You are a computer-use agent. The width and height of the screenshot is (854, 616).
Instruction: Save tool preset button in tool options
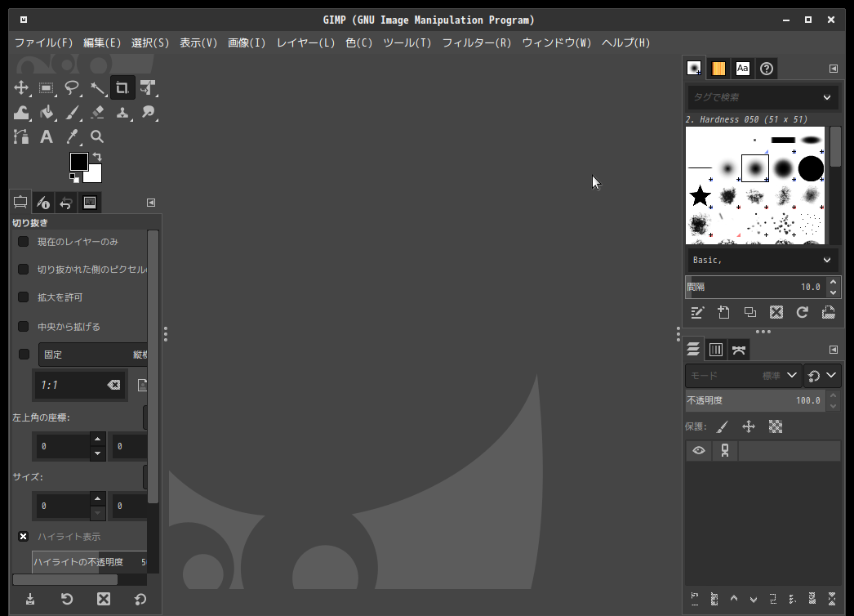[x=30, y=599]
